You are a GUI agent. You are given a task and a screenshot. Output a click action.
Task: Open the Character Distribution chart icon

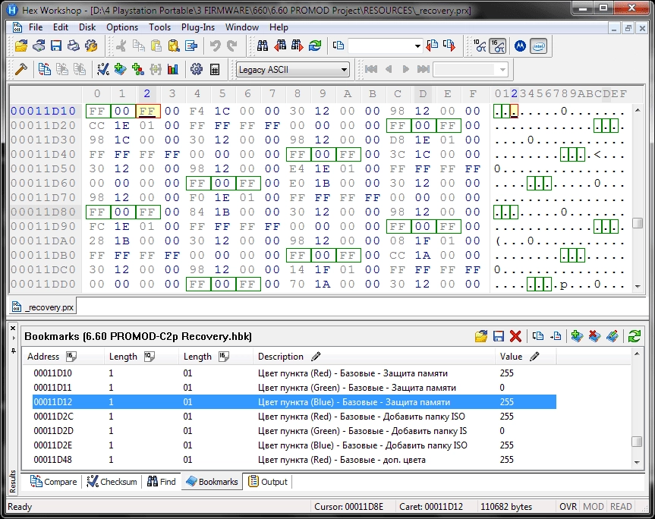(x=172, y=69)
